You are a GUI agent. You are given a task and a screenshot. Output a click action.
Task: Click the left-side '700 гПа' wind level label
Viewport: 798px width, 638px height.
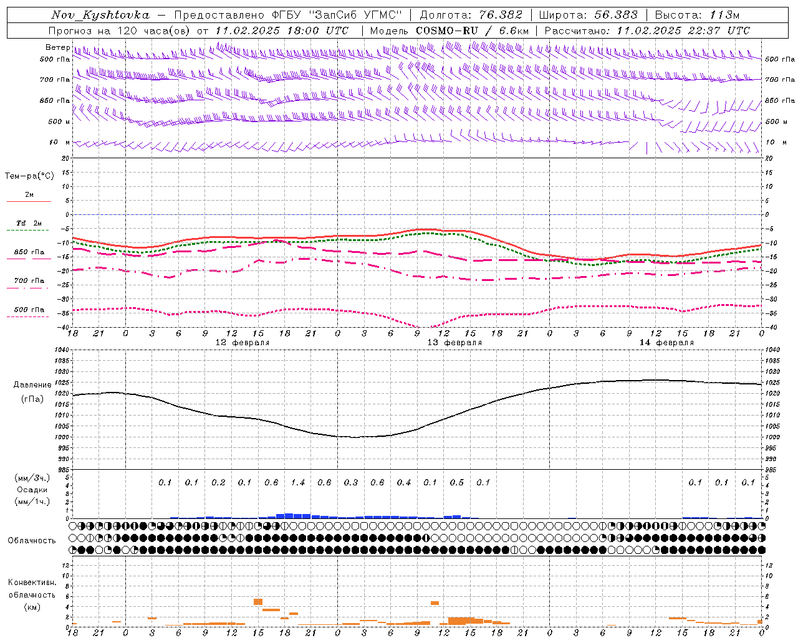coord(55,80)
